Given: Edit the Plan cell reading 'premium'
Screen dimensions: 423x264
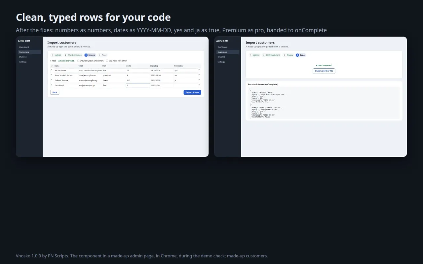Looking at the screenshot, I should point(114,75).
